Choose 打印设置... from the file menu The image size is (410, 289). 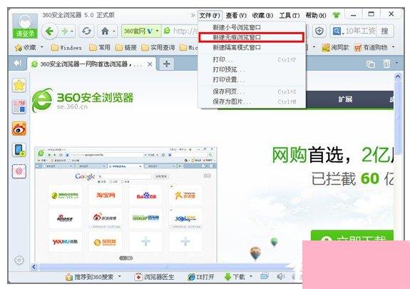pos(252,80)
